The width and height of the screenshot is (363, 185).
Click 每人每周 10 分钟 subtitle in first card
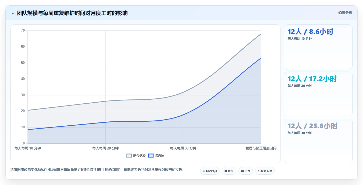[x=300, y=39]
